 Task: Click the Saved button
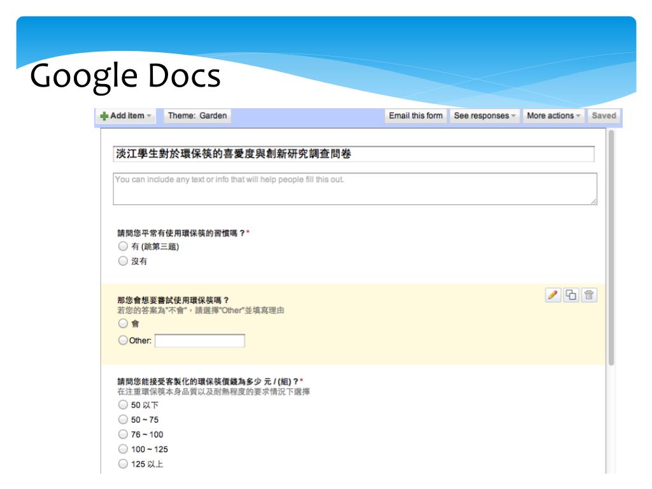pyautogui.click(x=604, y=116)
